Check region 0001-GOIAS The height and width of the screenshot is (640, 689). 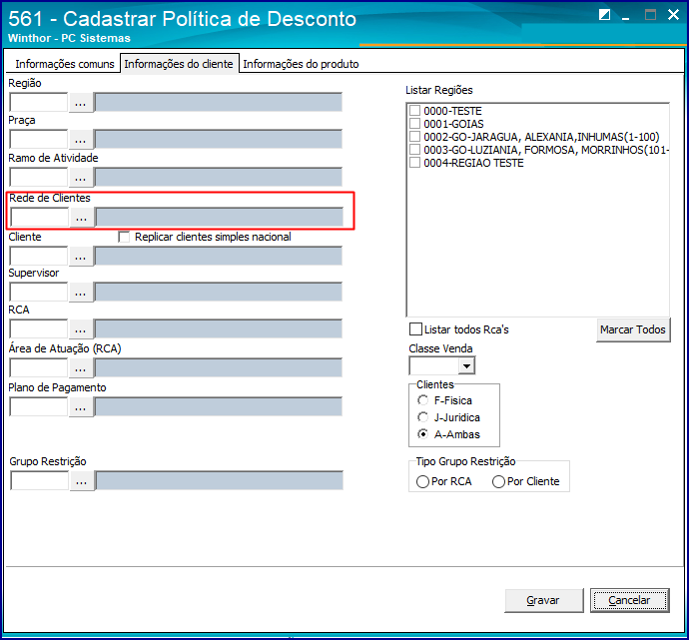point(414,123)
